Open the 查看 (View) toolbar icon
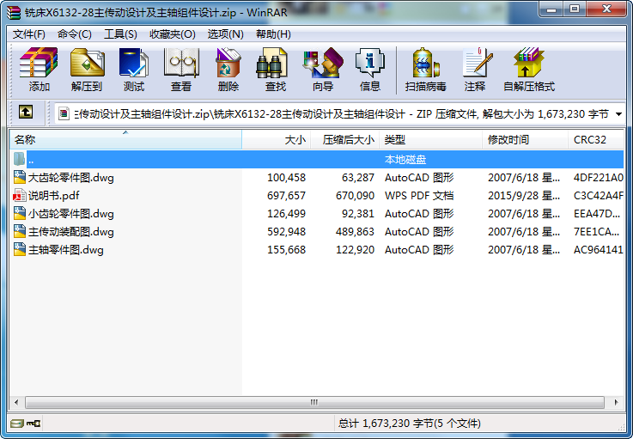633x439 pixels. click(180, 69)
